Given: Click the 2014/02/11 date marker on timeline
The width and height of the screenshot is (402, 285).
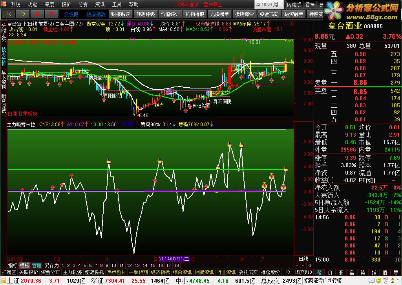Looking at the screenshot, I should [x=174, y=259].
